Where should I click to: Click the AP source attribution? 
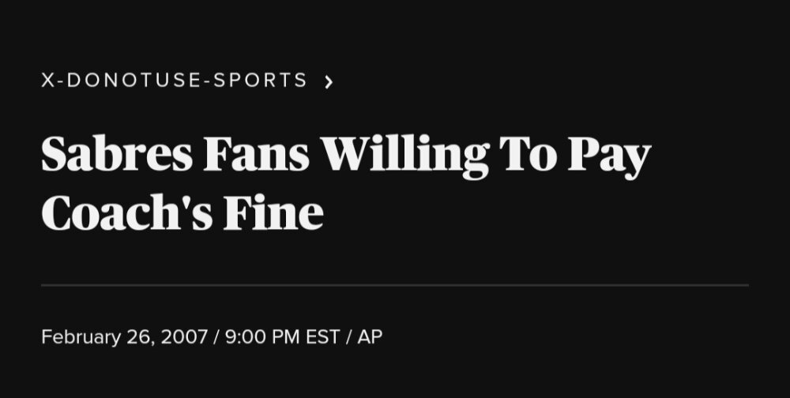click(370, 337)
